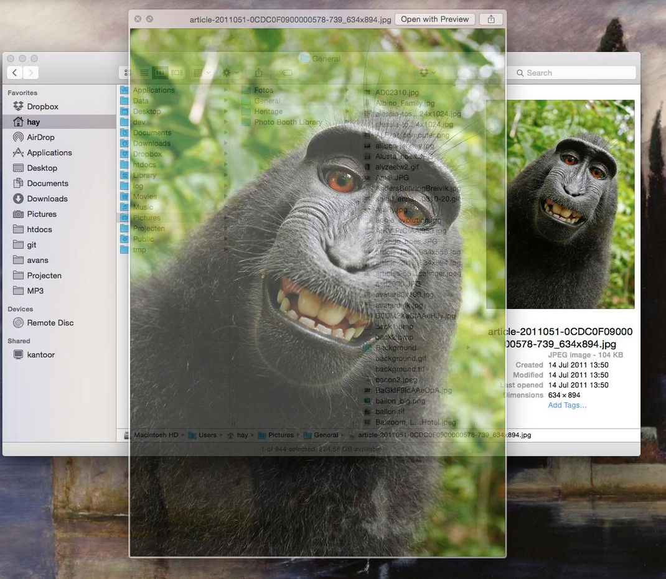Select Users in the path bar
Viewport: 666px width, 579px height.
coord(203,435)
